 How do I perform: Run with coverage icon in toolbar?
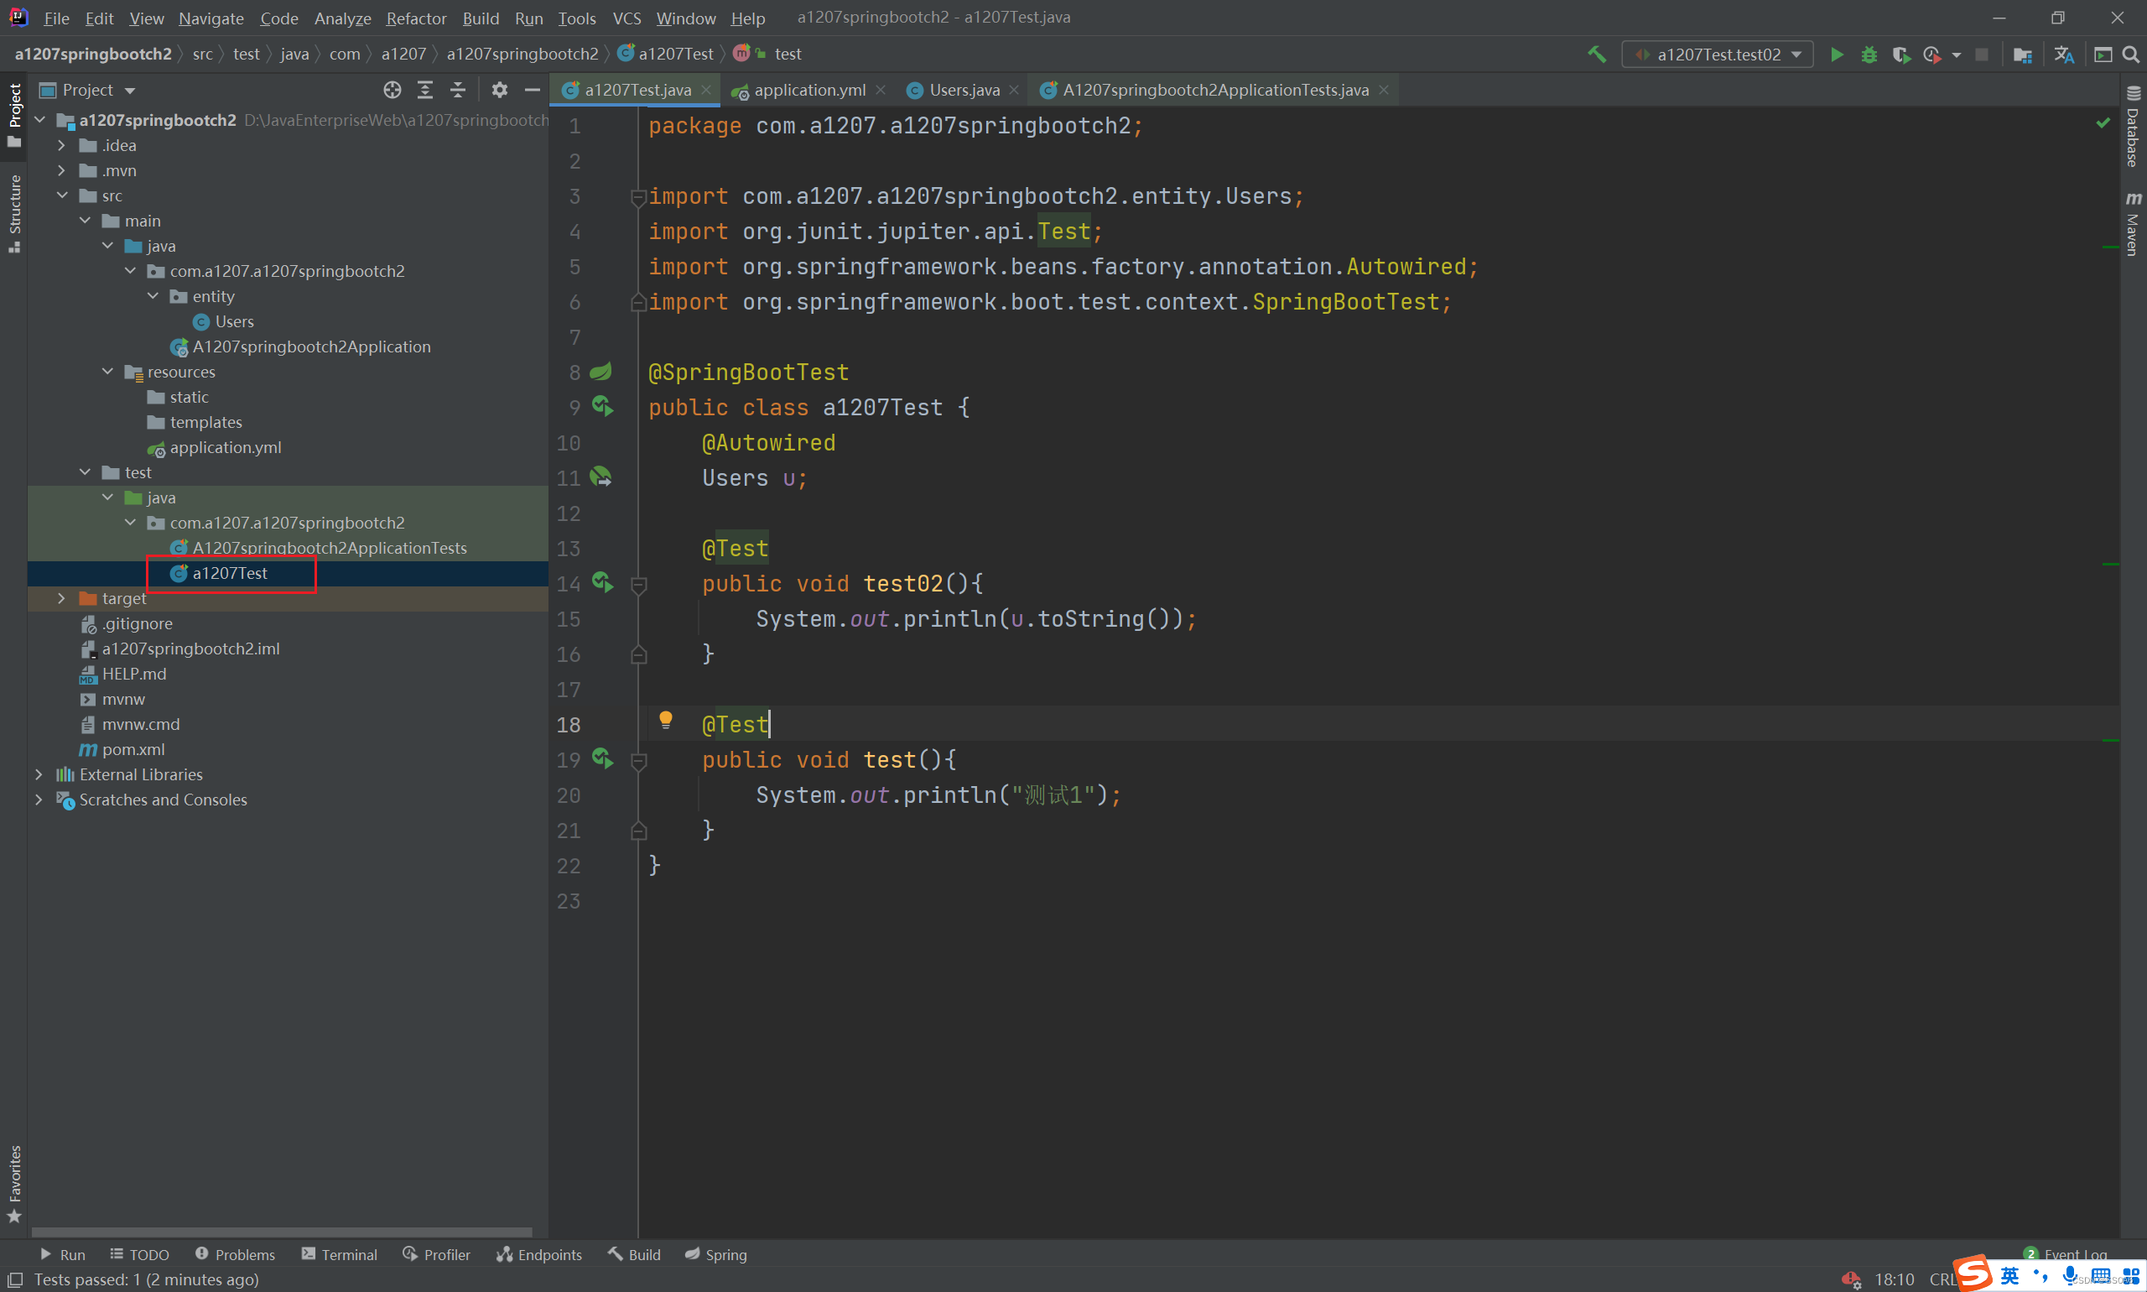pos(1900,55)
